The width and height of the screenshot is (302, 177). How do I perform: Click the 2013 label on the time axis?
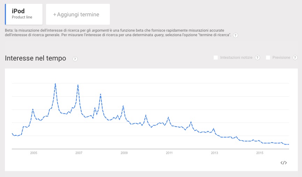(214, 153)
